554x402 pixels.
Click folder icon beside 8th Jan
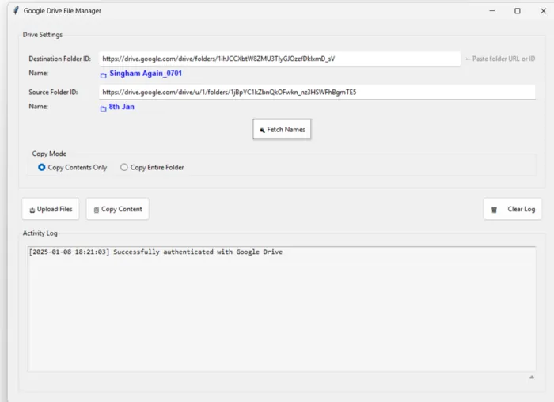(x=103, y=108)
